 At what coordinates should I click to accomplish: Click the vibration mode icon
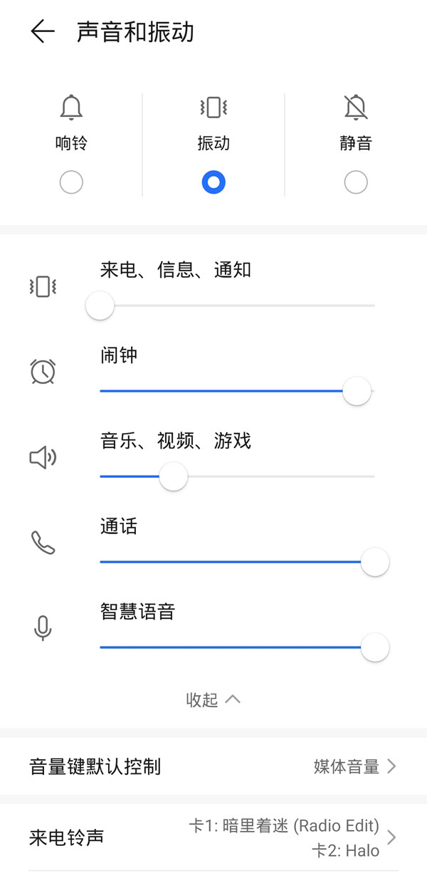click(213, 107)
